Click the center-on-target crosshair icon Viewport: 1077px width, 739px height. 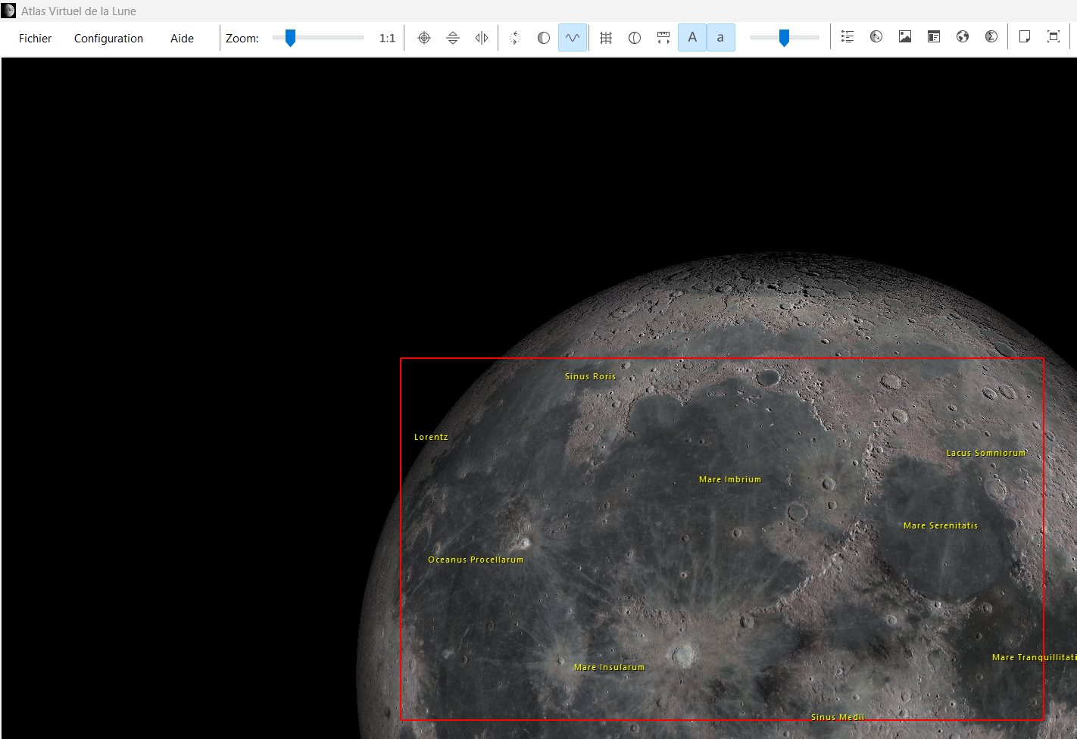(424, 38)
